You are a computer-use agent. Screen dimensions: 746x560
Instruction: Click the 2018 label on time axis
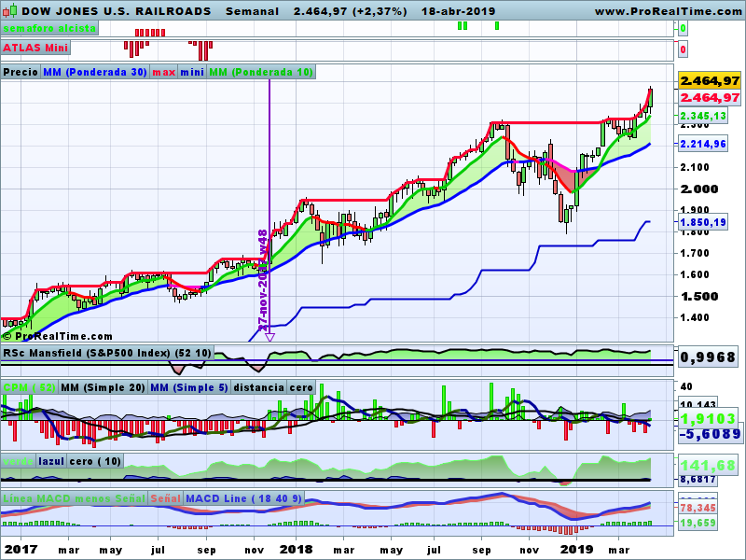(x=296, y=550)
